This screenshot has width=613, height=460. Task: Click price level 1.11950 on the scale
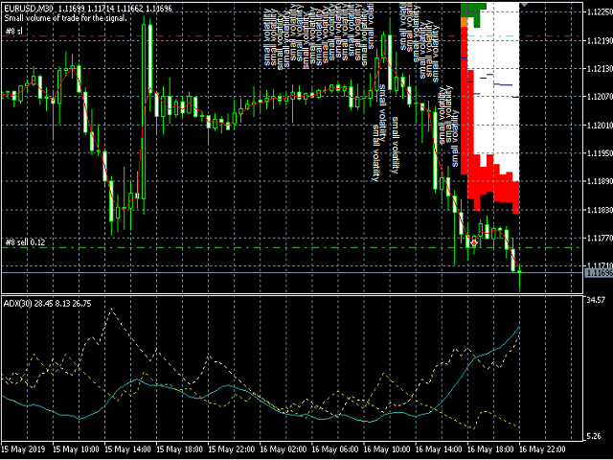pyautogui.click(x=600, y=153)
